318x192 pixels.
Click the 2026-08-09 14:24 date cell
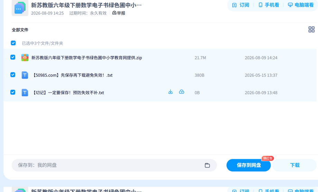click(x=261, y=58)
